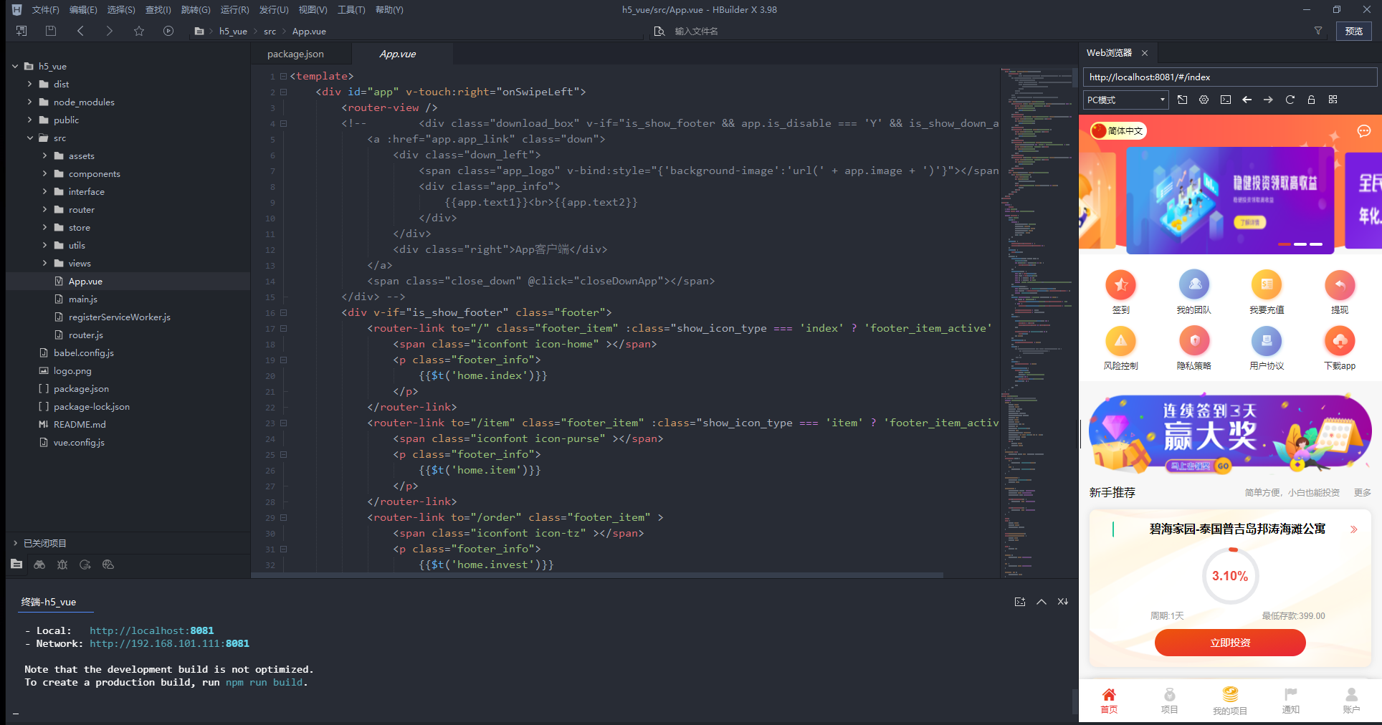Open the project manager folder icon tab
The image size is (1382, 725).
[x=16, y=565]
